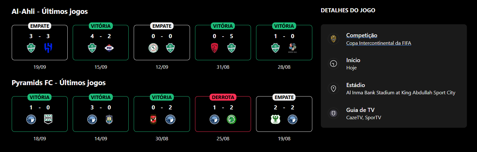Open the Competição link
This screenshot has height=152, width=477.
[362, 35]
